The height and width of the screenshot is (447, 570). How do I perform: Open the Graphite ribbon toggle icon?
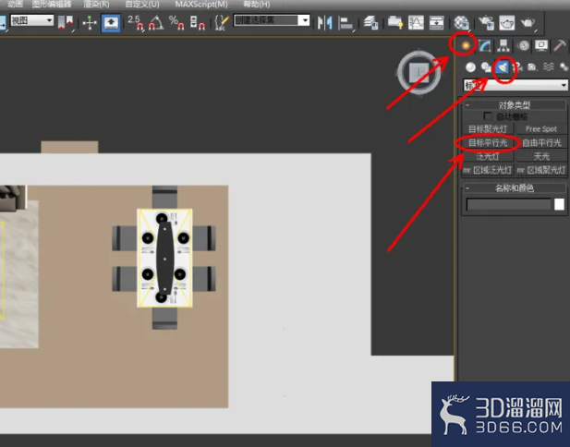395,23
